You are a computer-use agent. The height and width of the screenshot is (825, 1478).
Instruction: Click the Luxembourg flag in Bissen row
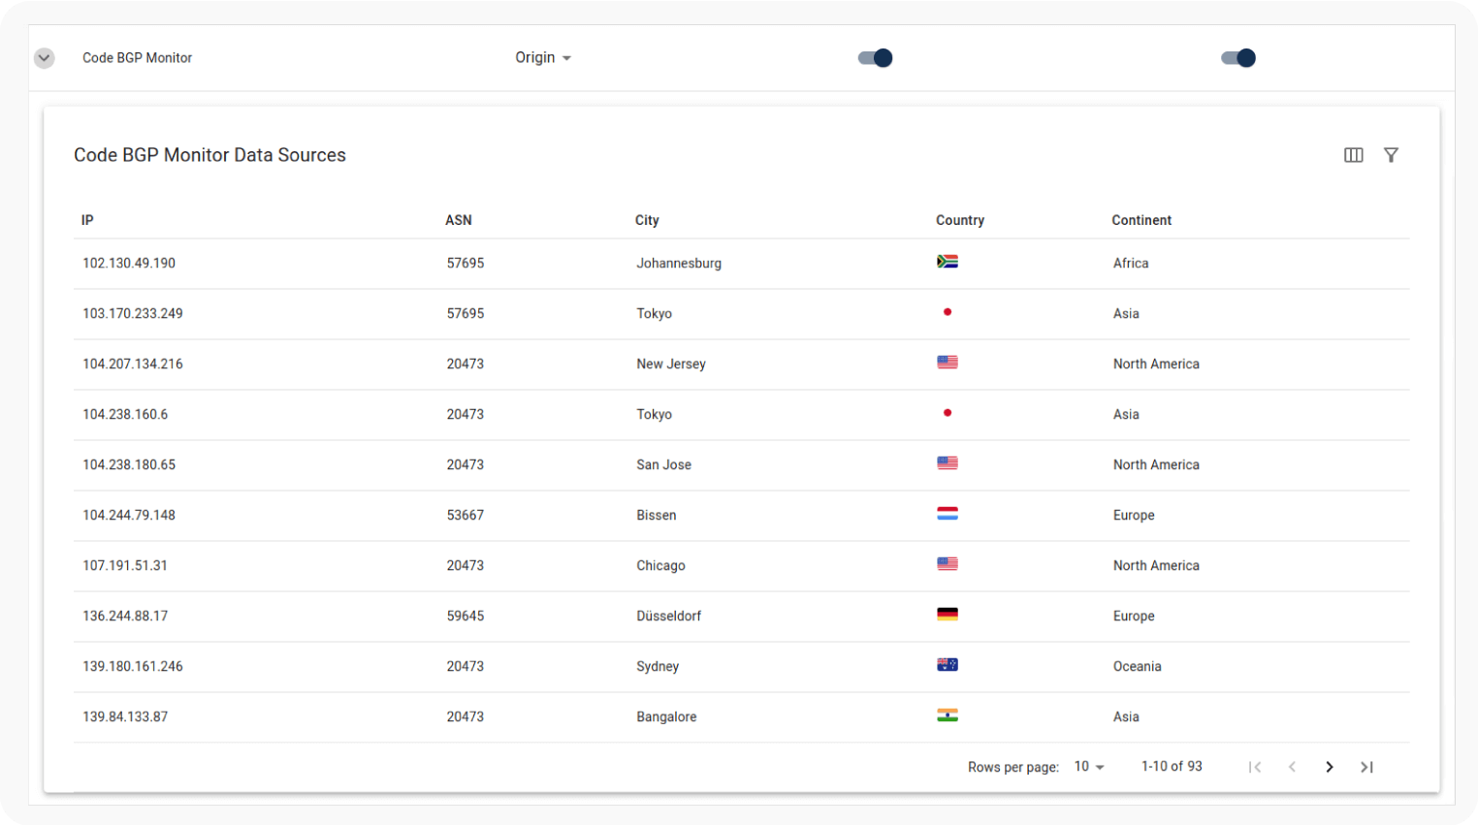[948, 514]
